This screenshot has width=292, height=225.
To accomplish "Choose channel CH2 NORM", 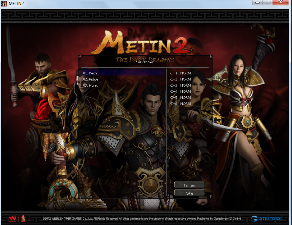I will pyautogui.click(x=181, y=79).
